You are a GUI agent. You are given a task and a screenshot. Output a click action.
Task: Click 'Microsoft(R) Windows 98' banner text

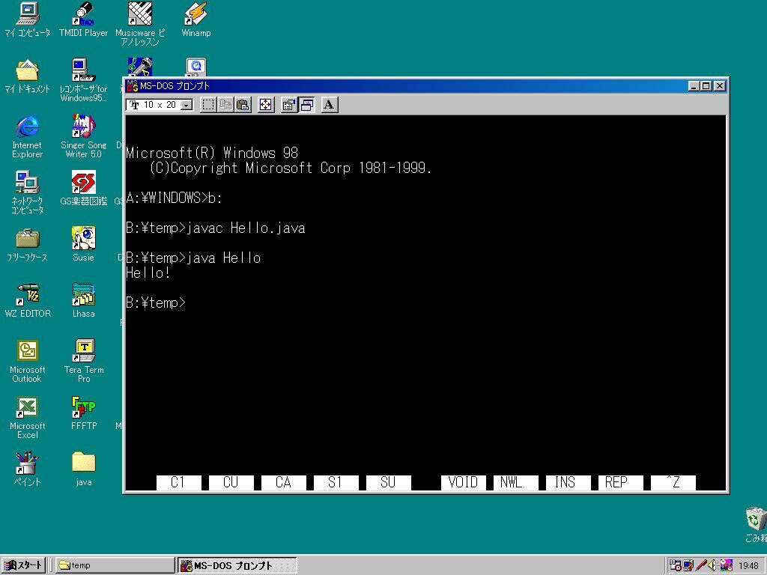tap(212, 153)
